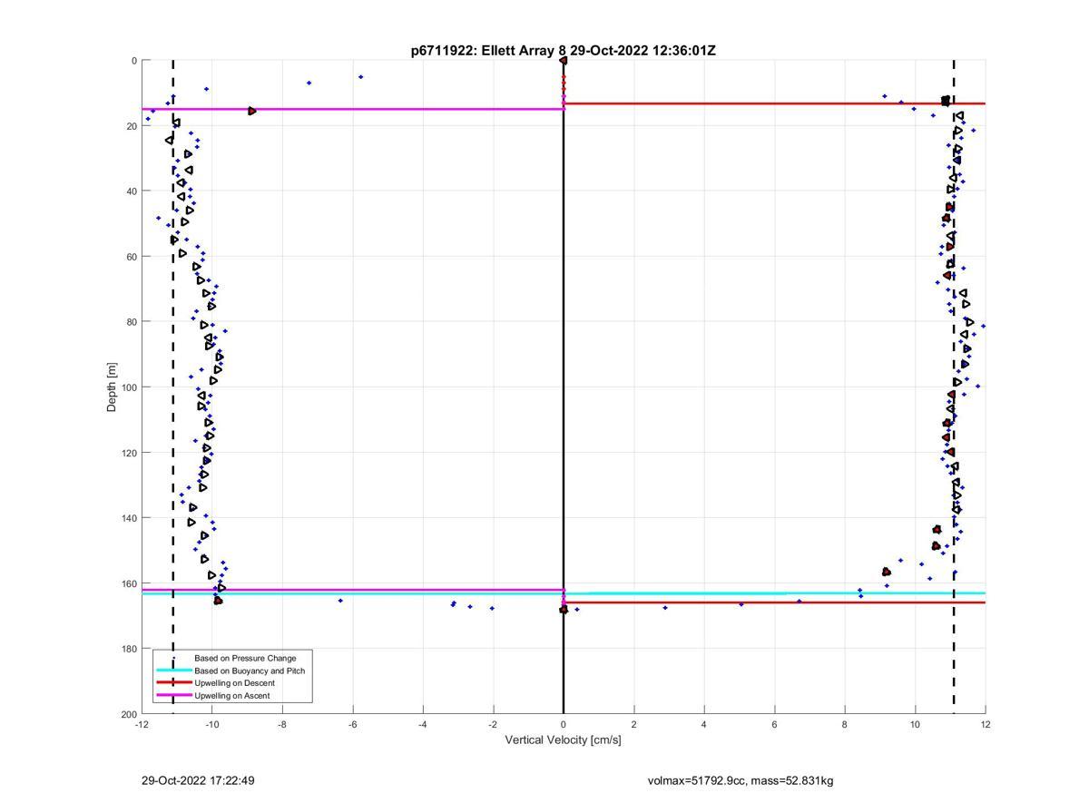Click y-axis tick label '80'
Viewport: 1089px width, 803px height.
[132, 322]
